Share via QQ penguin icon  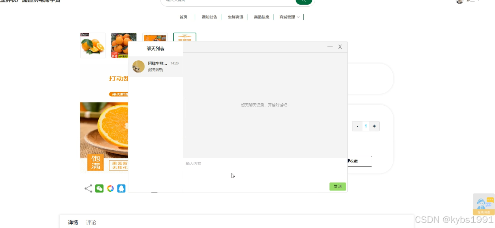point(121,189)
